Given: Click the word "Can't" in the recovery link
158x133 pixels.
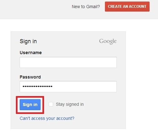Looking at the screenshot, I should (25, 118).
